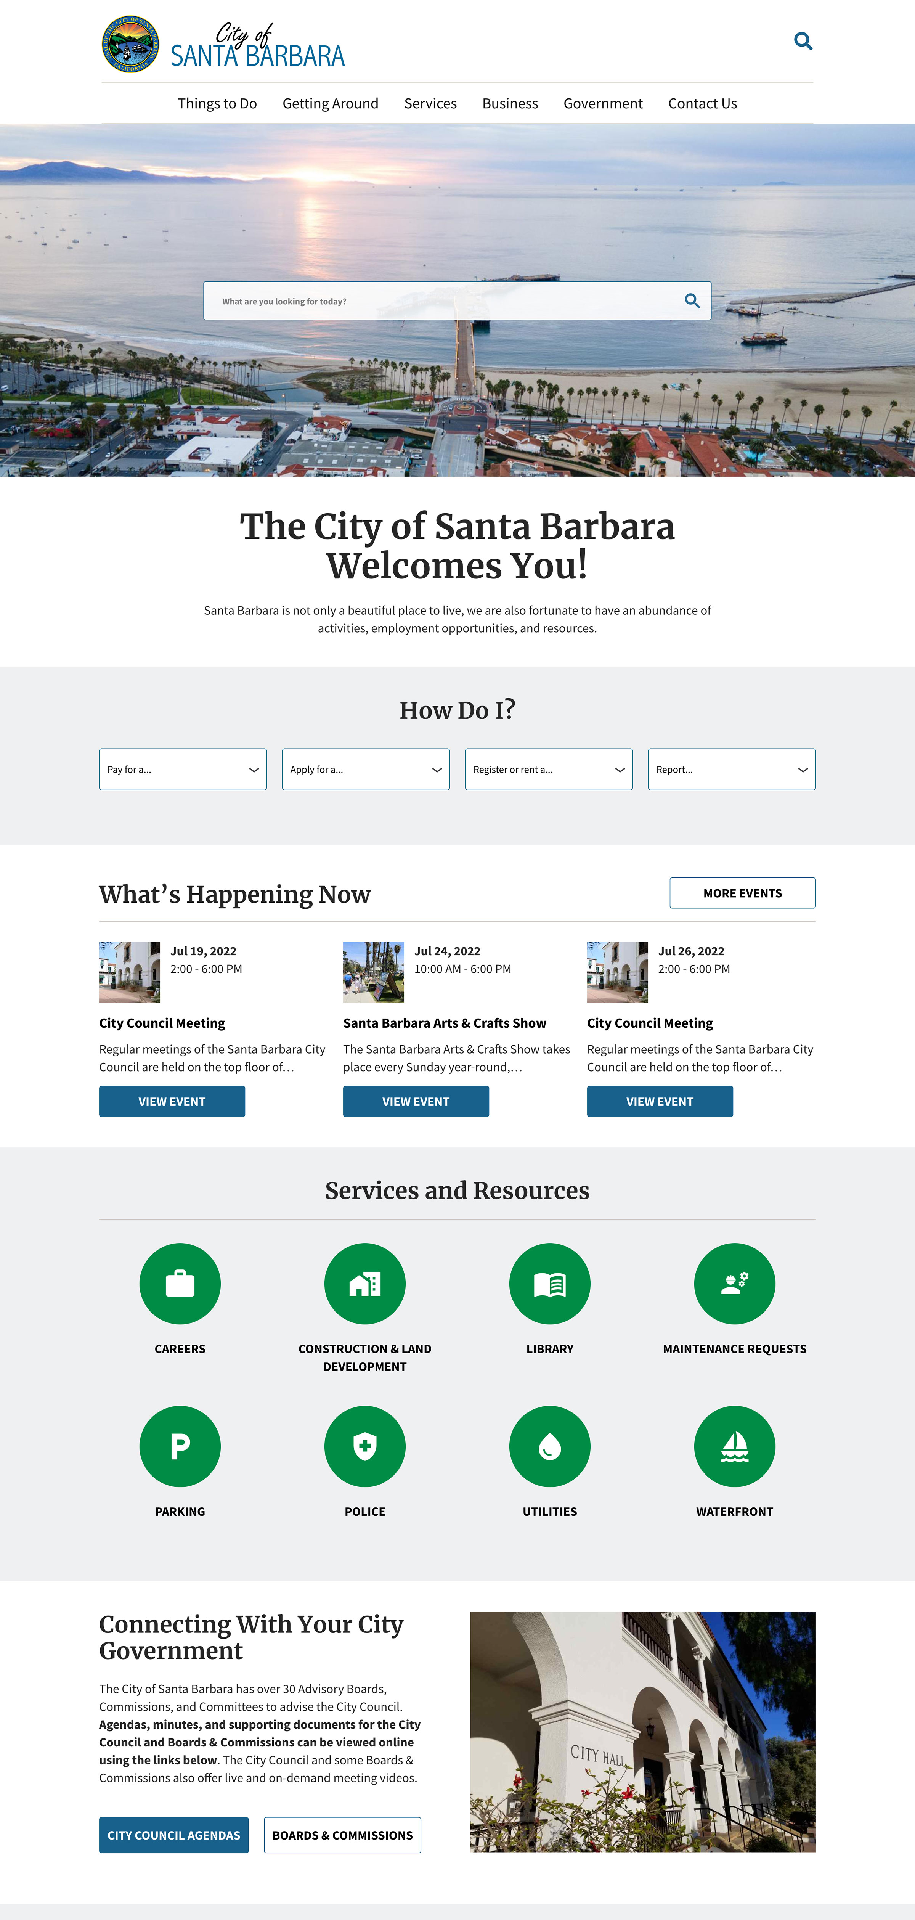Open the Waterfront sailboat icon
This screenshot has width=915, height=1920.
(x=735, y=1446)
